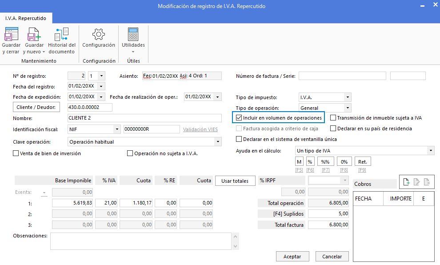The height and width of the screenshot is (265, 440).
Task: Click delete cobro icon in Cobros
Action: (427, 182)
